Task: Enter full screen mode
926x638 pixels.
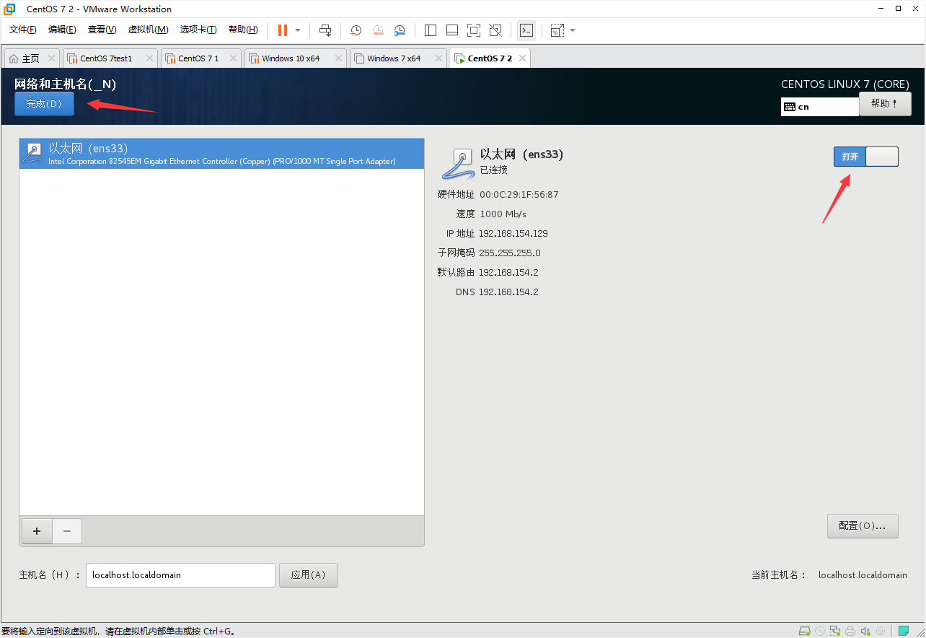Action: [x=474, y=30]
